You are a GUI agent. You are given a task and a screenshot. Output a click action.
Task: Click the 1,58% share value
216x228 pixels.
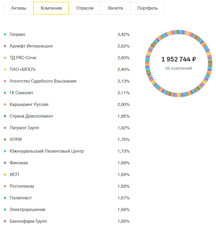(124, 186)
